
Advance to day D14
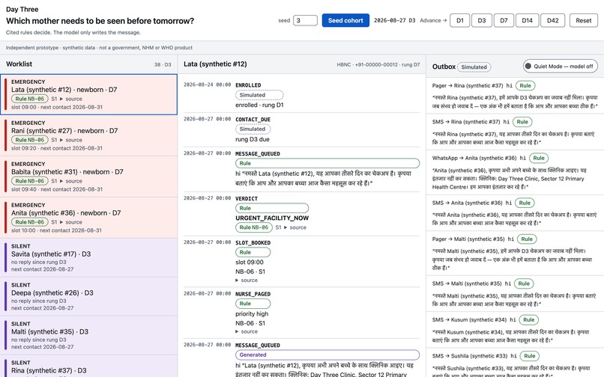point(527,20)
